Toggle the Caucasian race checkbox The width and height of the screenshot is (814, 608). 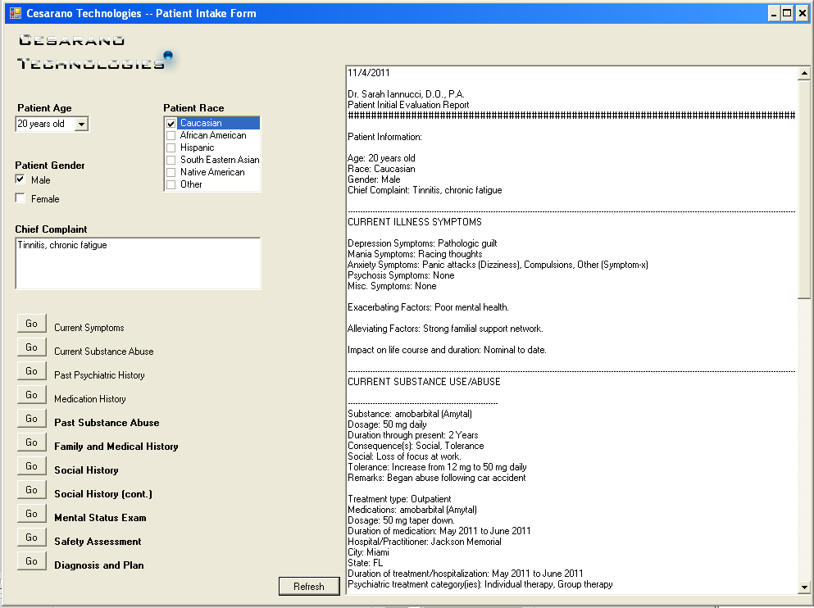171,123
